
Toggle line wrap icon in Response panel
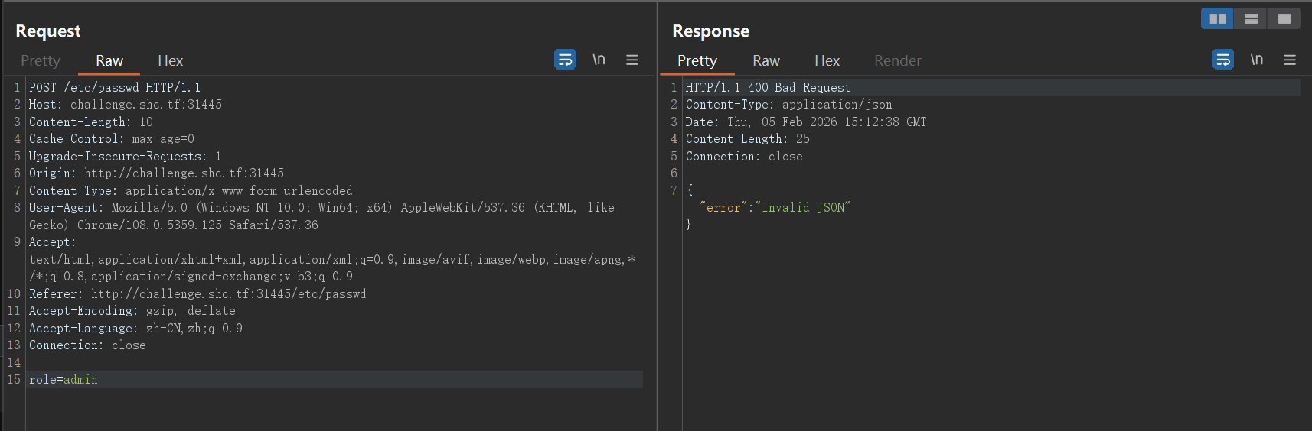pyautogui.click(x=1222, y=60)
